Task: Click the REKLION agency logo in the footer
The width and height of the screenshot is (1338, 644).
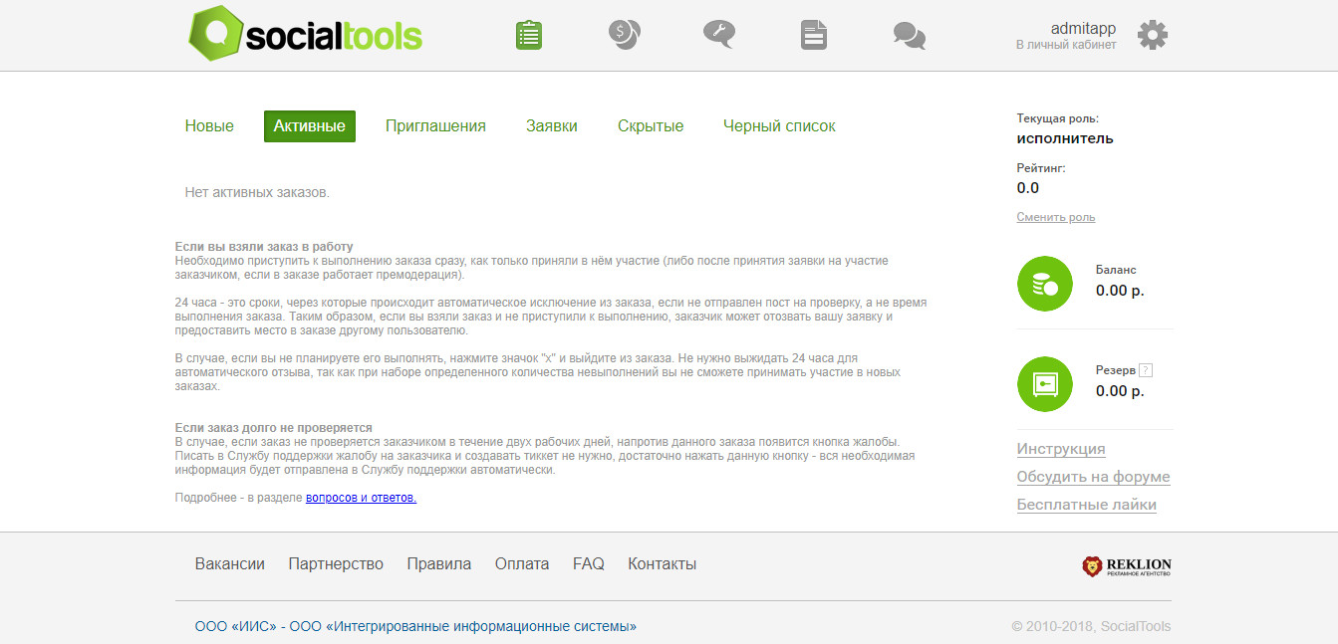Action: (1125, 563)
